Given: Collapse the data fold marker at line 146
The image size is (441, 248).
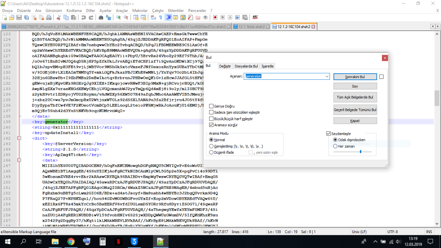Looking at the screenshot, I should [x=19, y=160].
